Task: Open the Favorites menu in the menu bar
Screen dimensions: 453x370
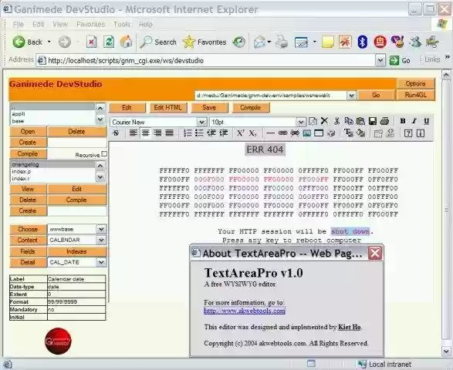Action: pos(91,24)
